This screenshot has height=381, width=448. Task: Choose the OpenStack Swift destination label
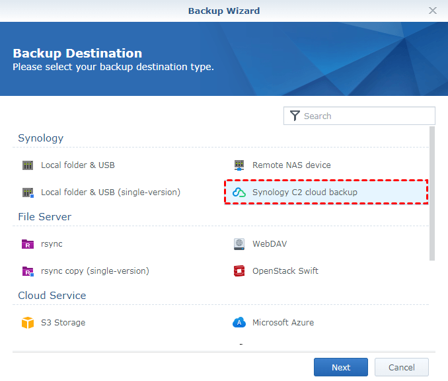pos(285,271)
